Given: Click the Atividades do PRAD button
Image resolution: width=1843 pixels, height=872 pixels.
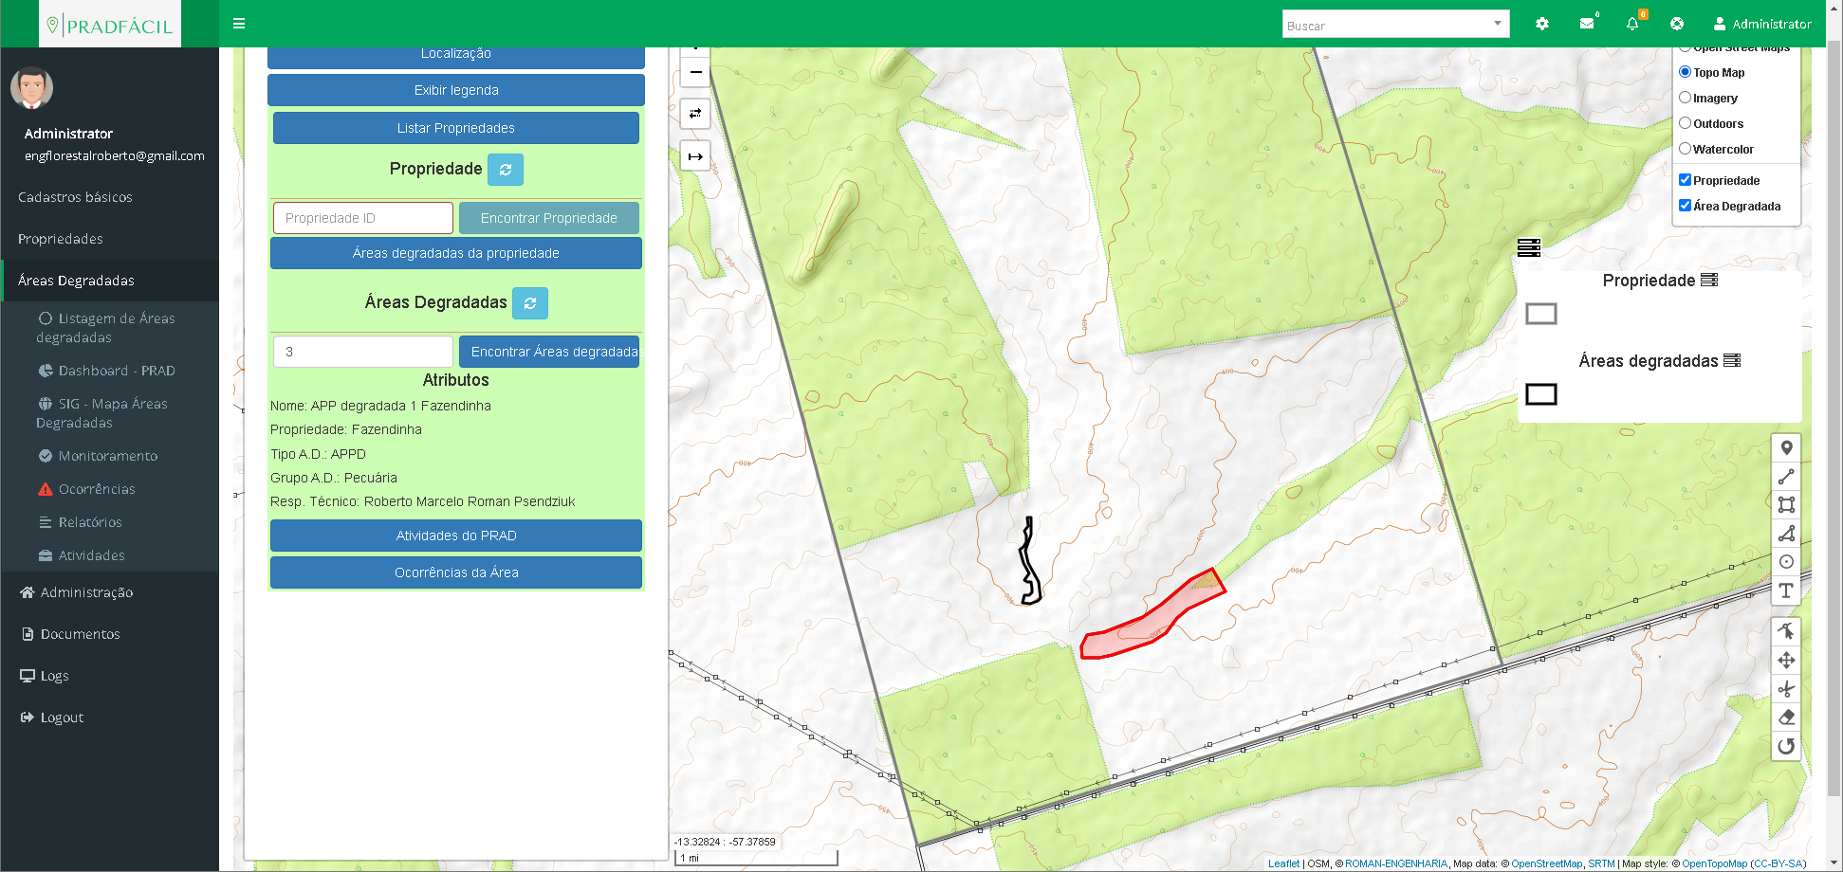Looking at the screenshot, I should (456, 536).
